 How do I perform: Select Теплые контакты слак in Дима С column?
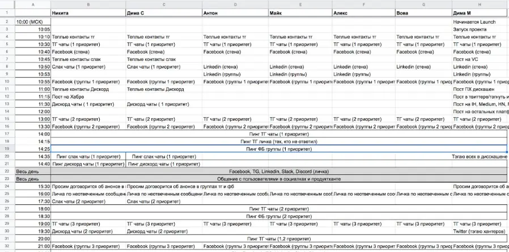pyautogui.click(x=164, y=59)
